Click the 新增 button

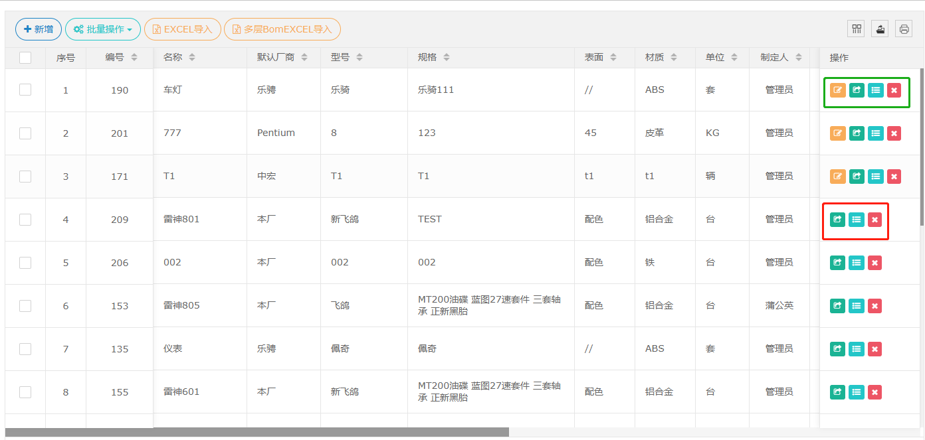(39, 29)
